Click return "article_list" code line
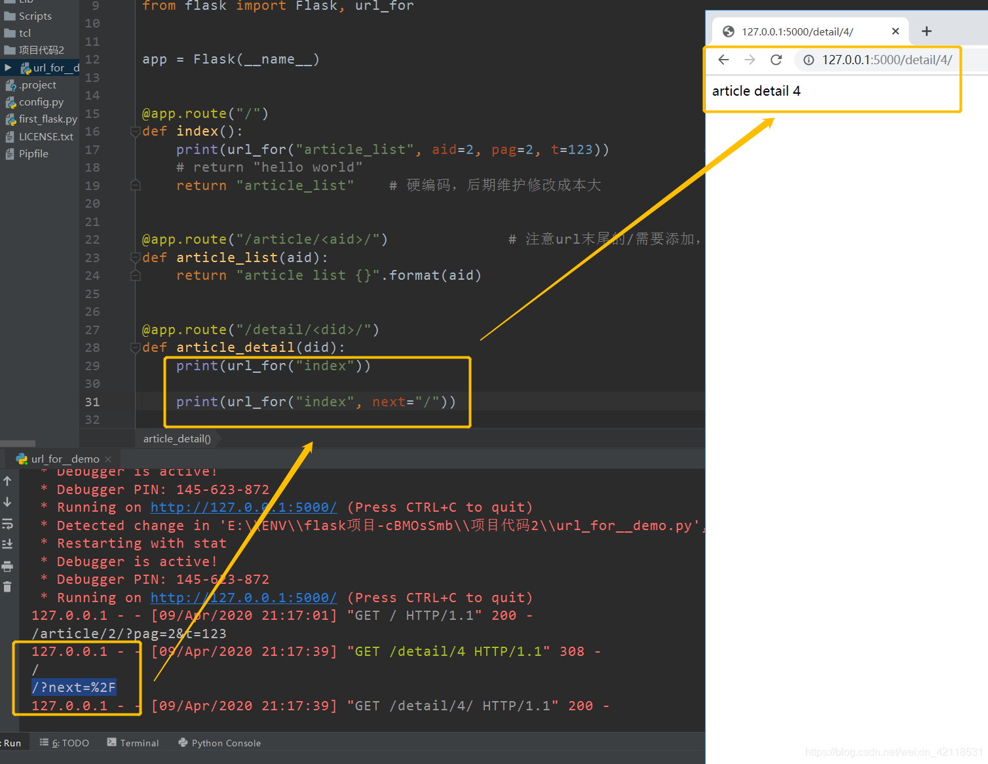The height and width of the screenshot is (764, 988). click(x=265, y=185)
